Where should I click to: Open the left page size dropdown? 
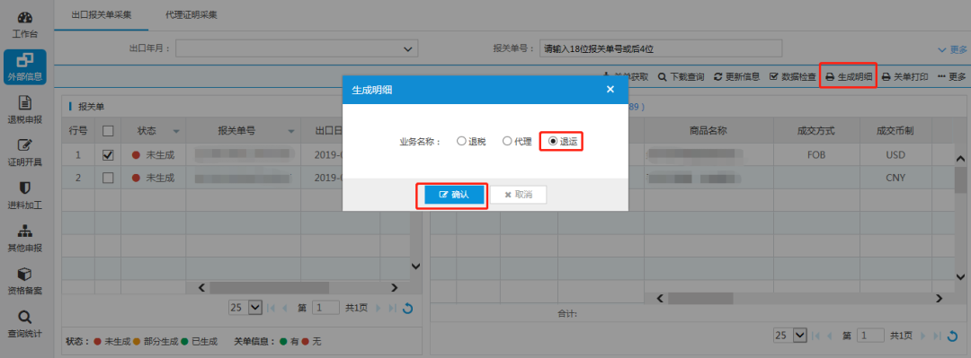(x=245, y=307)
